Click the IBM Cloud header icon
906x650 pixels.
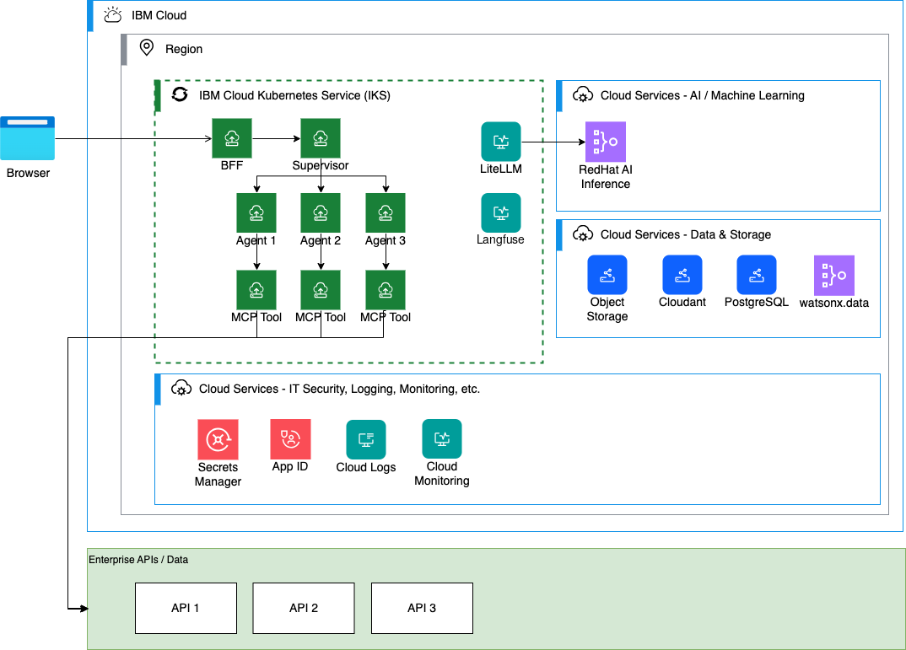(113, 15)
